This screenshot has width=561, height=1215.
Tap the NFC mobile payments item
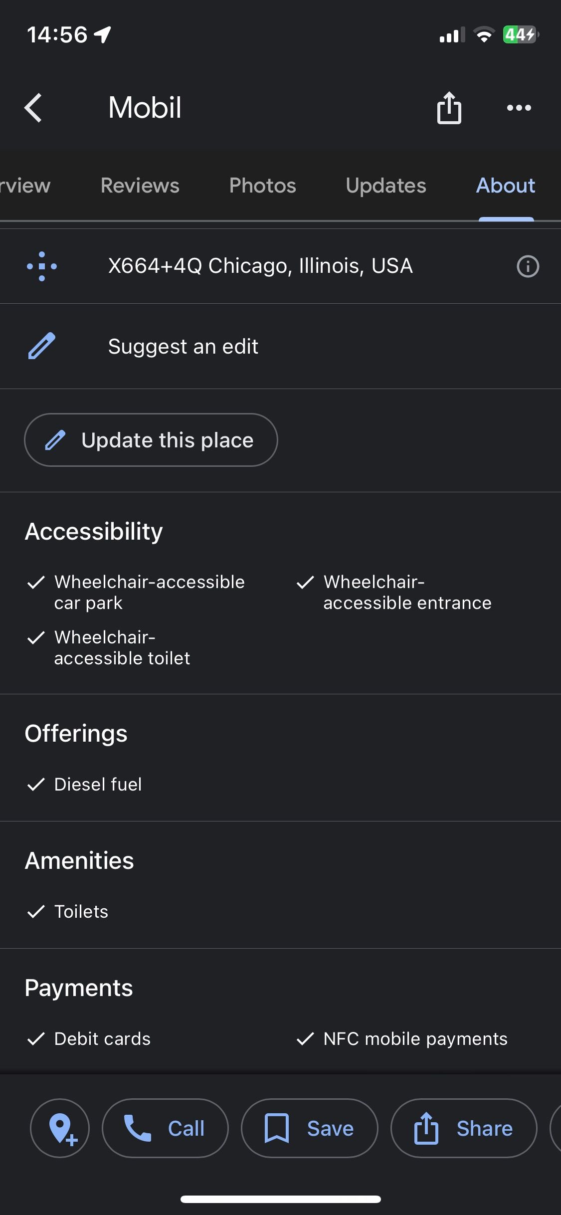(x=415, y=1039)
